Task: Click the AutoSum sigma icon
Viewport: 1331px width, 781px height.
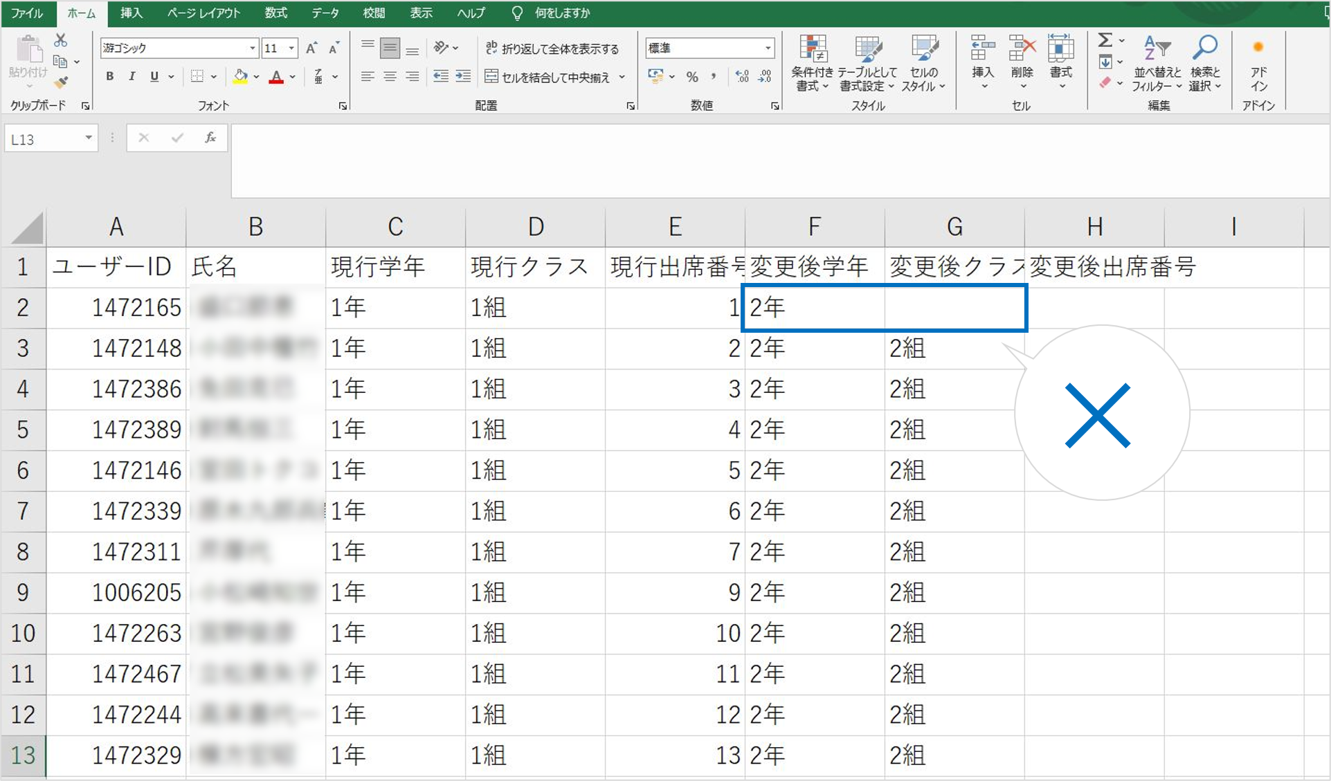Action: pos(1105,41)
